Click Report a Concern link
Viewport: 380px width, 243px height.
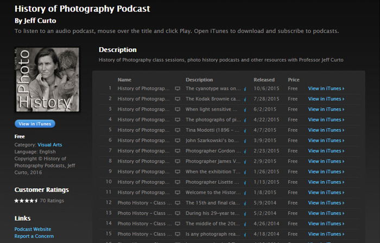(x=34, y=236)
